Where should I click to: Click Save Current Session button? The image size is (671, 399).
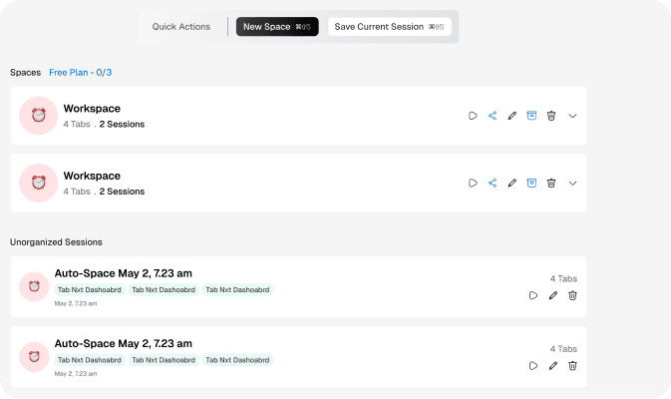pos(390,27)
